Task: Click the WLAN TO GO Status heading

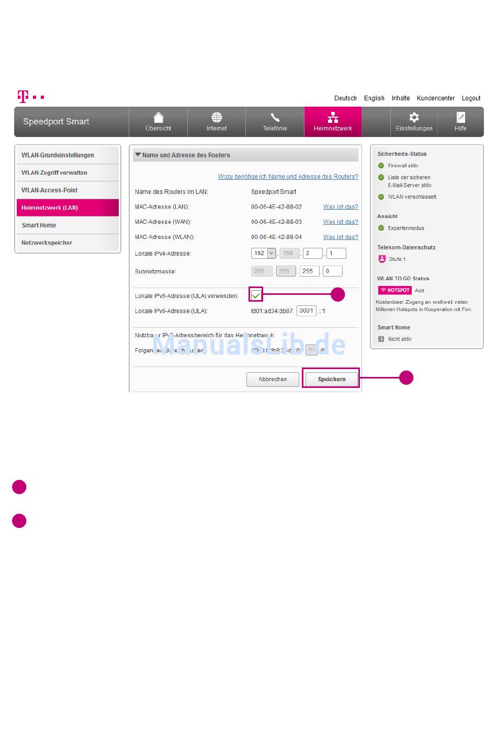Action: pos(403,279)
